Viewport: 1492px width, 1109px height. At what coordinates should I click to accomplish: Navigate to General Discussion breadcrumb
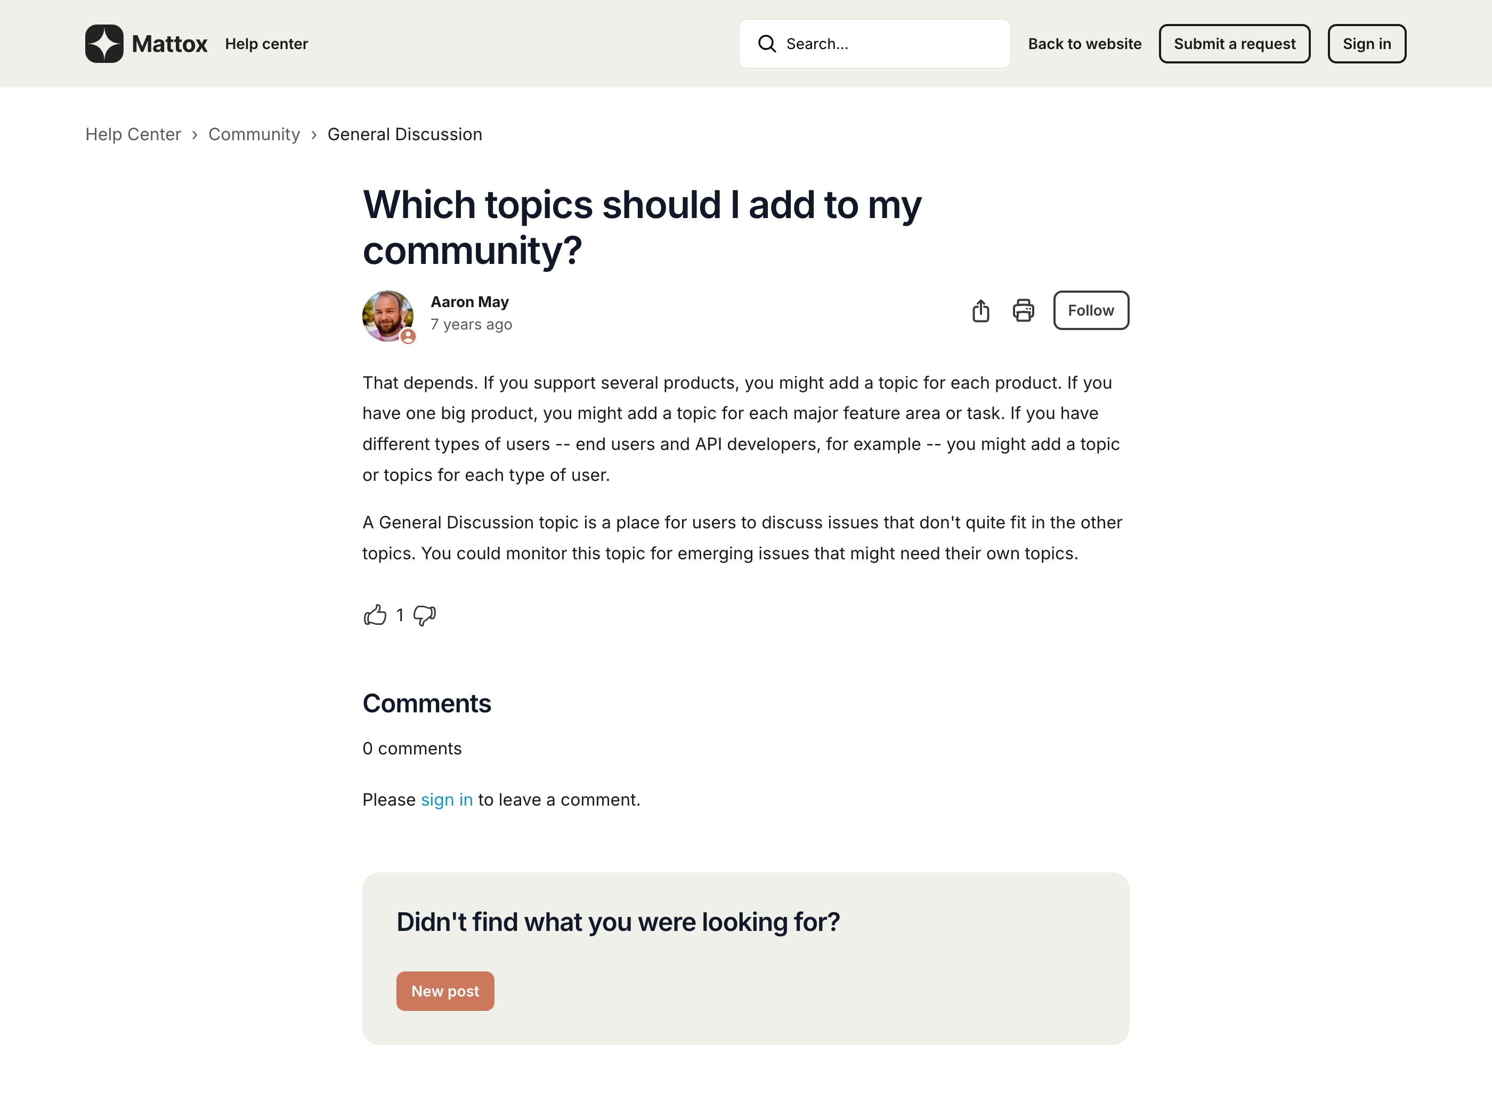click(404, 134)
